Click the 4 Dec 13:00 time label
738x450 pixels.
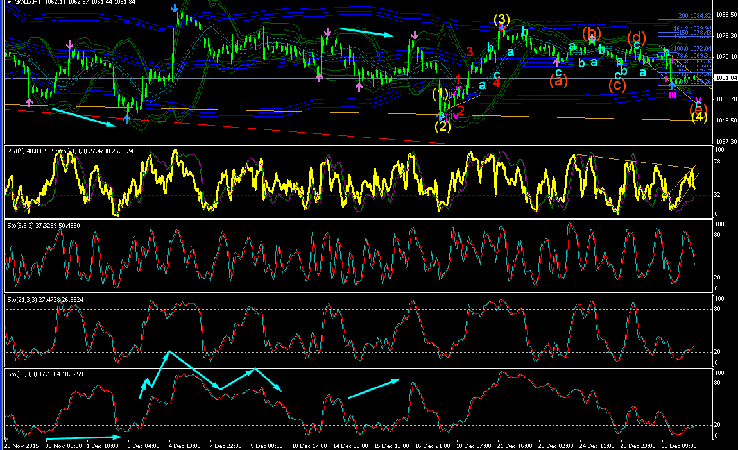pos(185,446)
